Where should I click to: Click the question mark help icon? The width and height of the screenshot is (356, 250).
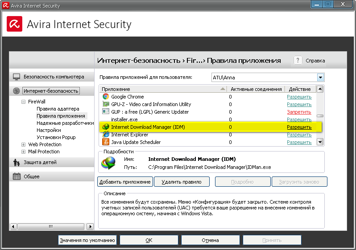(298, 61)
